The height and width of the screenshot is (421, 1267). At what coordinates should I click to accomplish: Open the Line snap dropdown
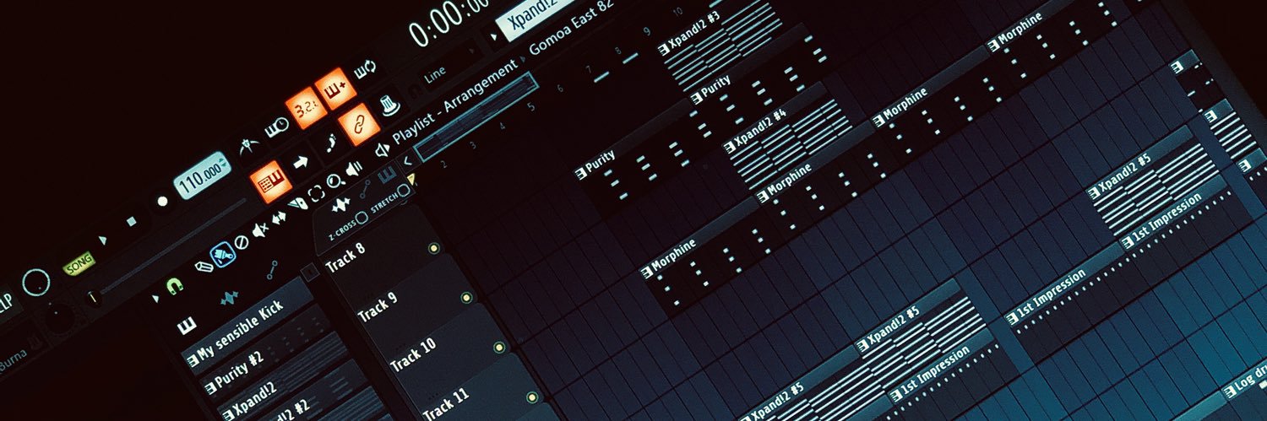[441, 70]
